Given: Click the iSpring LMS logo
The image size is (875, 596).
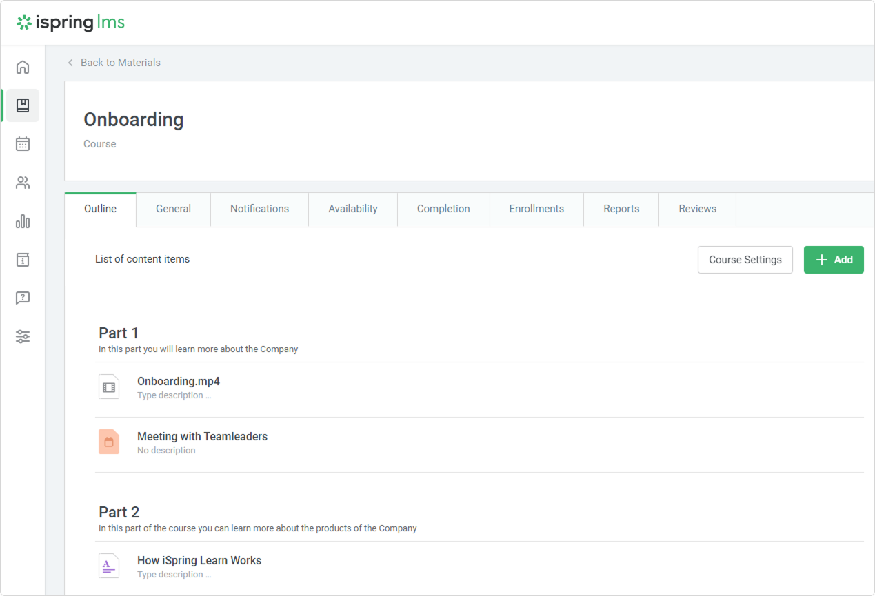Looking at the screenshot, I should tap(71, 23).
